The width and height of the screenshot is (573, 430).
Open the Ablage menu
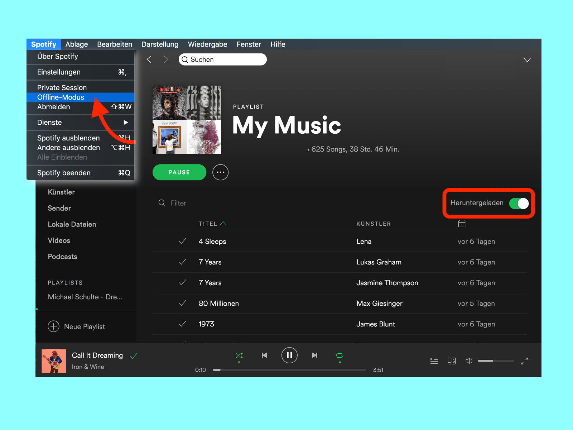(77, 44)
